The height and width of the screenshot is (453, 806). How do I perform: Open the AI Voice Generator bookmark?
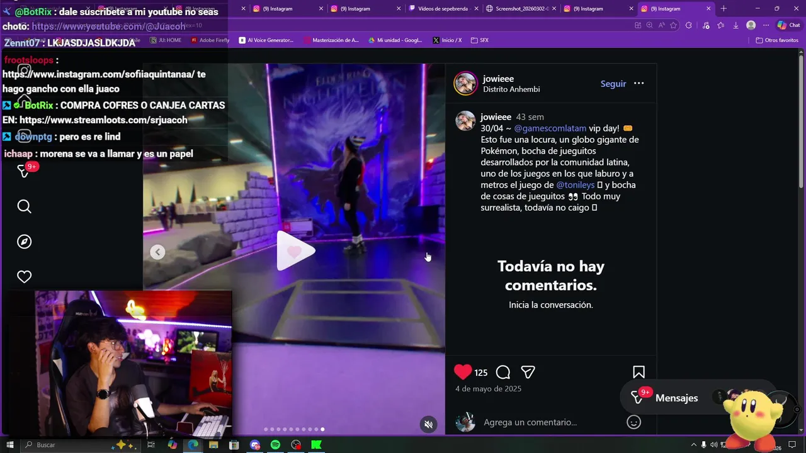266,40
